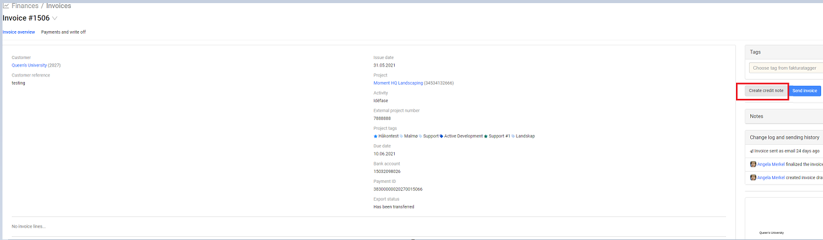Viewport: 823px width, 240px height.
Task: Go to Finances in breadcrumb
Action: click(25, 6)
